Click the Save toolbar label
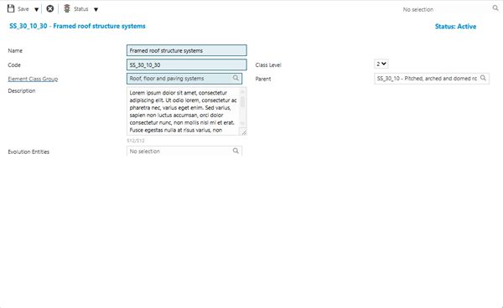This screenshot has height=308, width=503. [x=23, y=9]
